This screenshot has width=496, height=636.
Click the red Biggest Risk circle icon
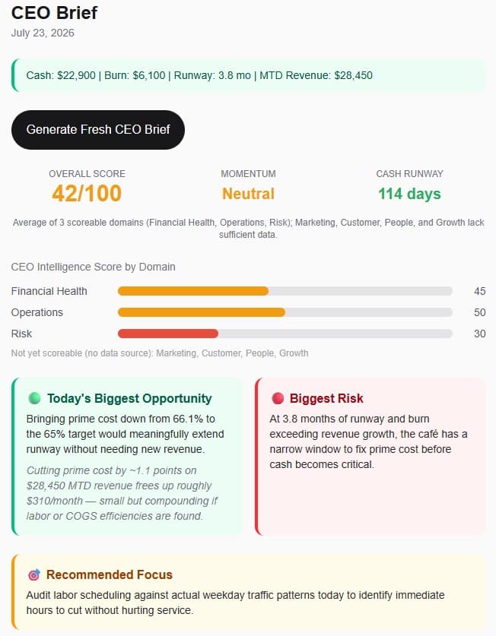[278, 398]
